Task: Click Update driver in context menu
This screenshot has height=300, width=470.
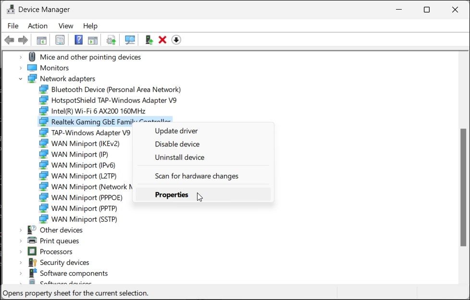Action: click(x=176, y=131)
